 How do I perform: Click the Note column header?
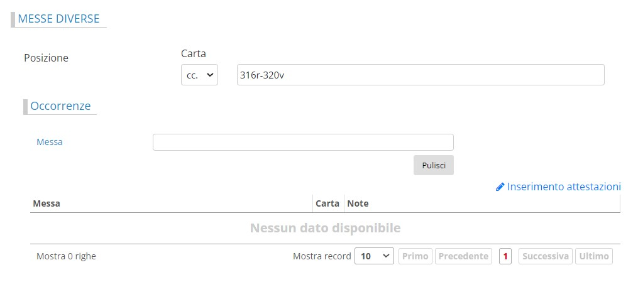coord(358,203)
